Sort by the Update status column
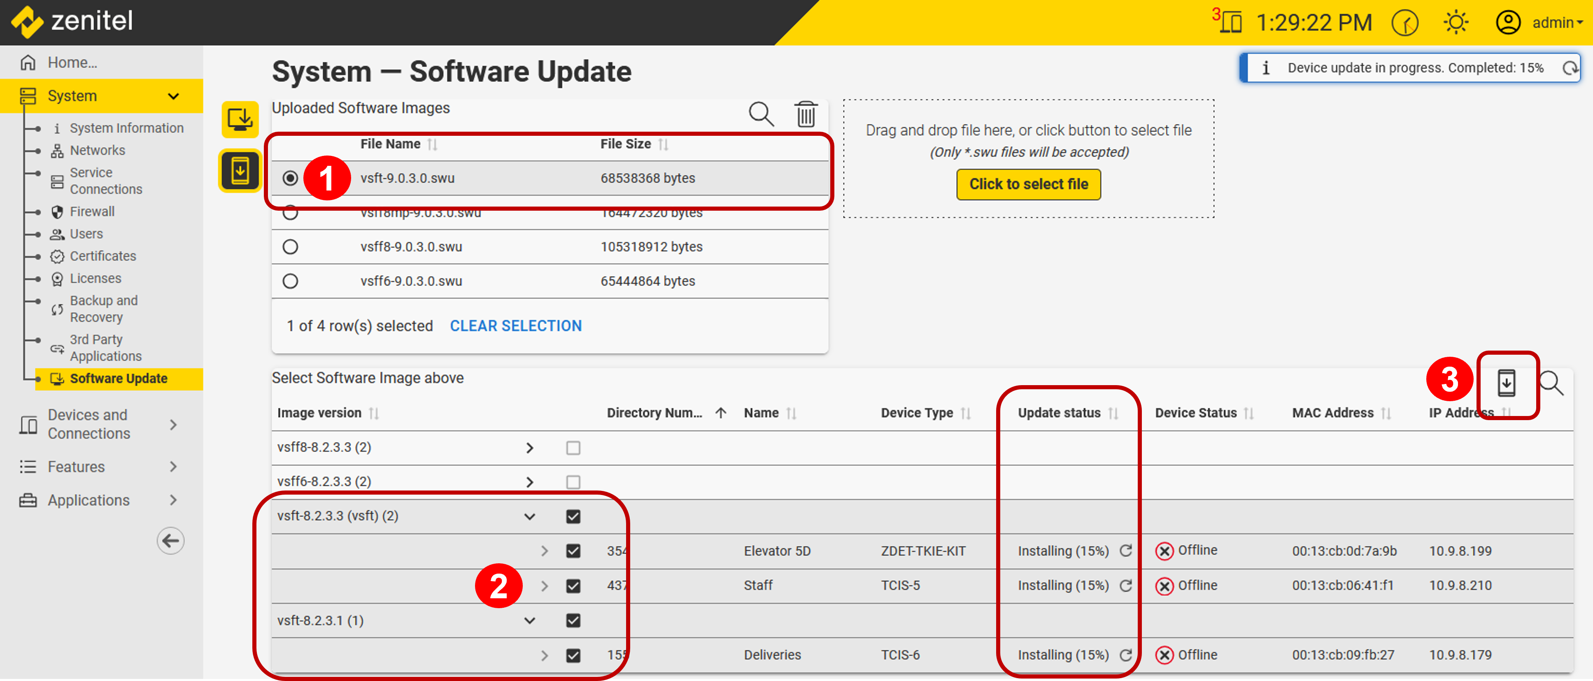 1059,413
